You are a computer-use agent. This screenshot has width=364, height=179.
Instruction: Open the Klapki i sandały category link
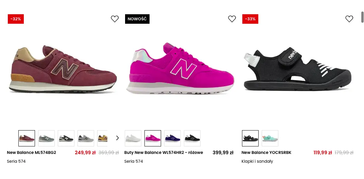257,161
